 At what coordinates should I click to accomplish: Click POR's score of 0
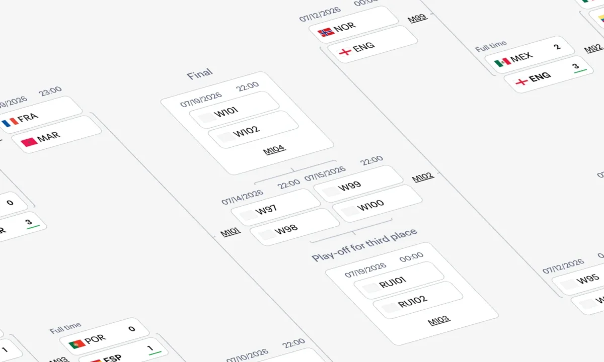[x=132, y=328]
